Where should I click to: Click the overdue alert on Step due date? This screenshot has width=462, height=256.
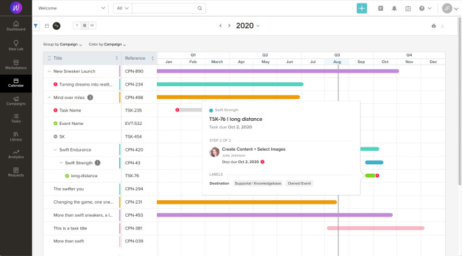(x=262, y=162)
